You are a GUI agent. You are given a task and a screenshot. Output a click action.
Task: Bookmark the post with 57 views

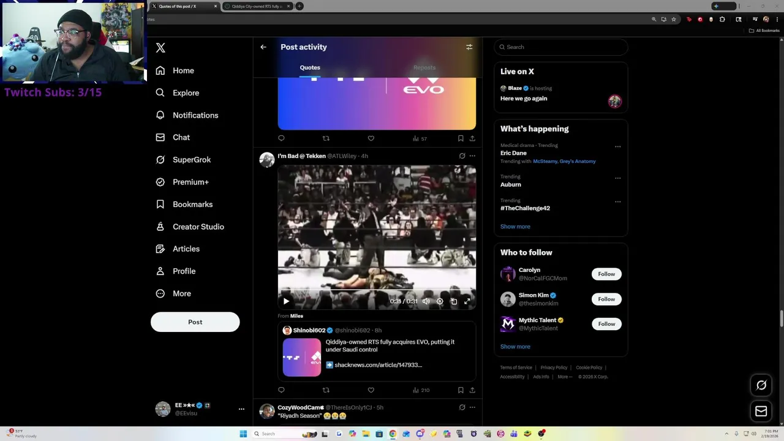coord(461,138)
